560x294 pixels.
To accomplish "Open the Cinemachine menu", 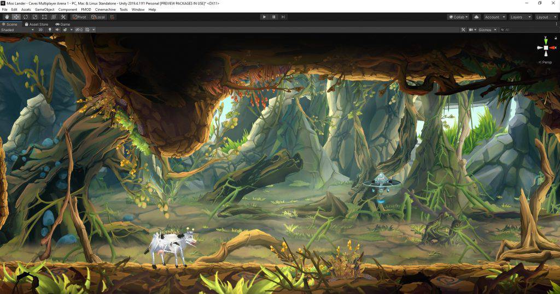I will pyautogui.click(x=106, y=10).
